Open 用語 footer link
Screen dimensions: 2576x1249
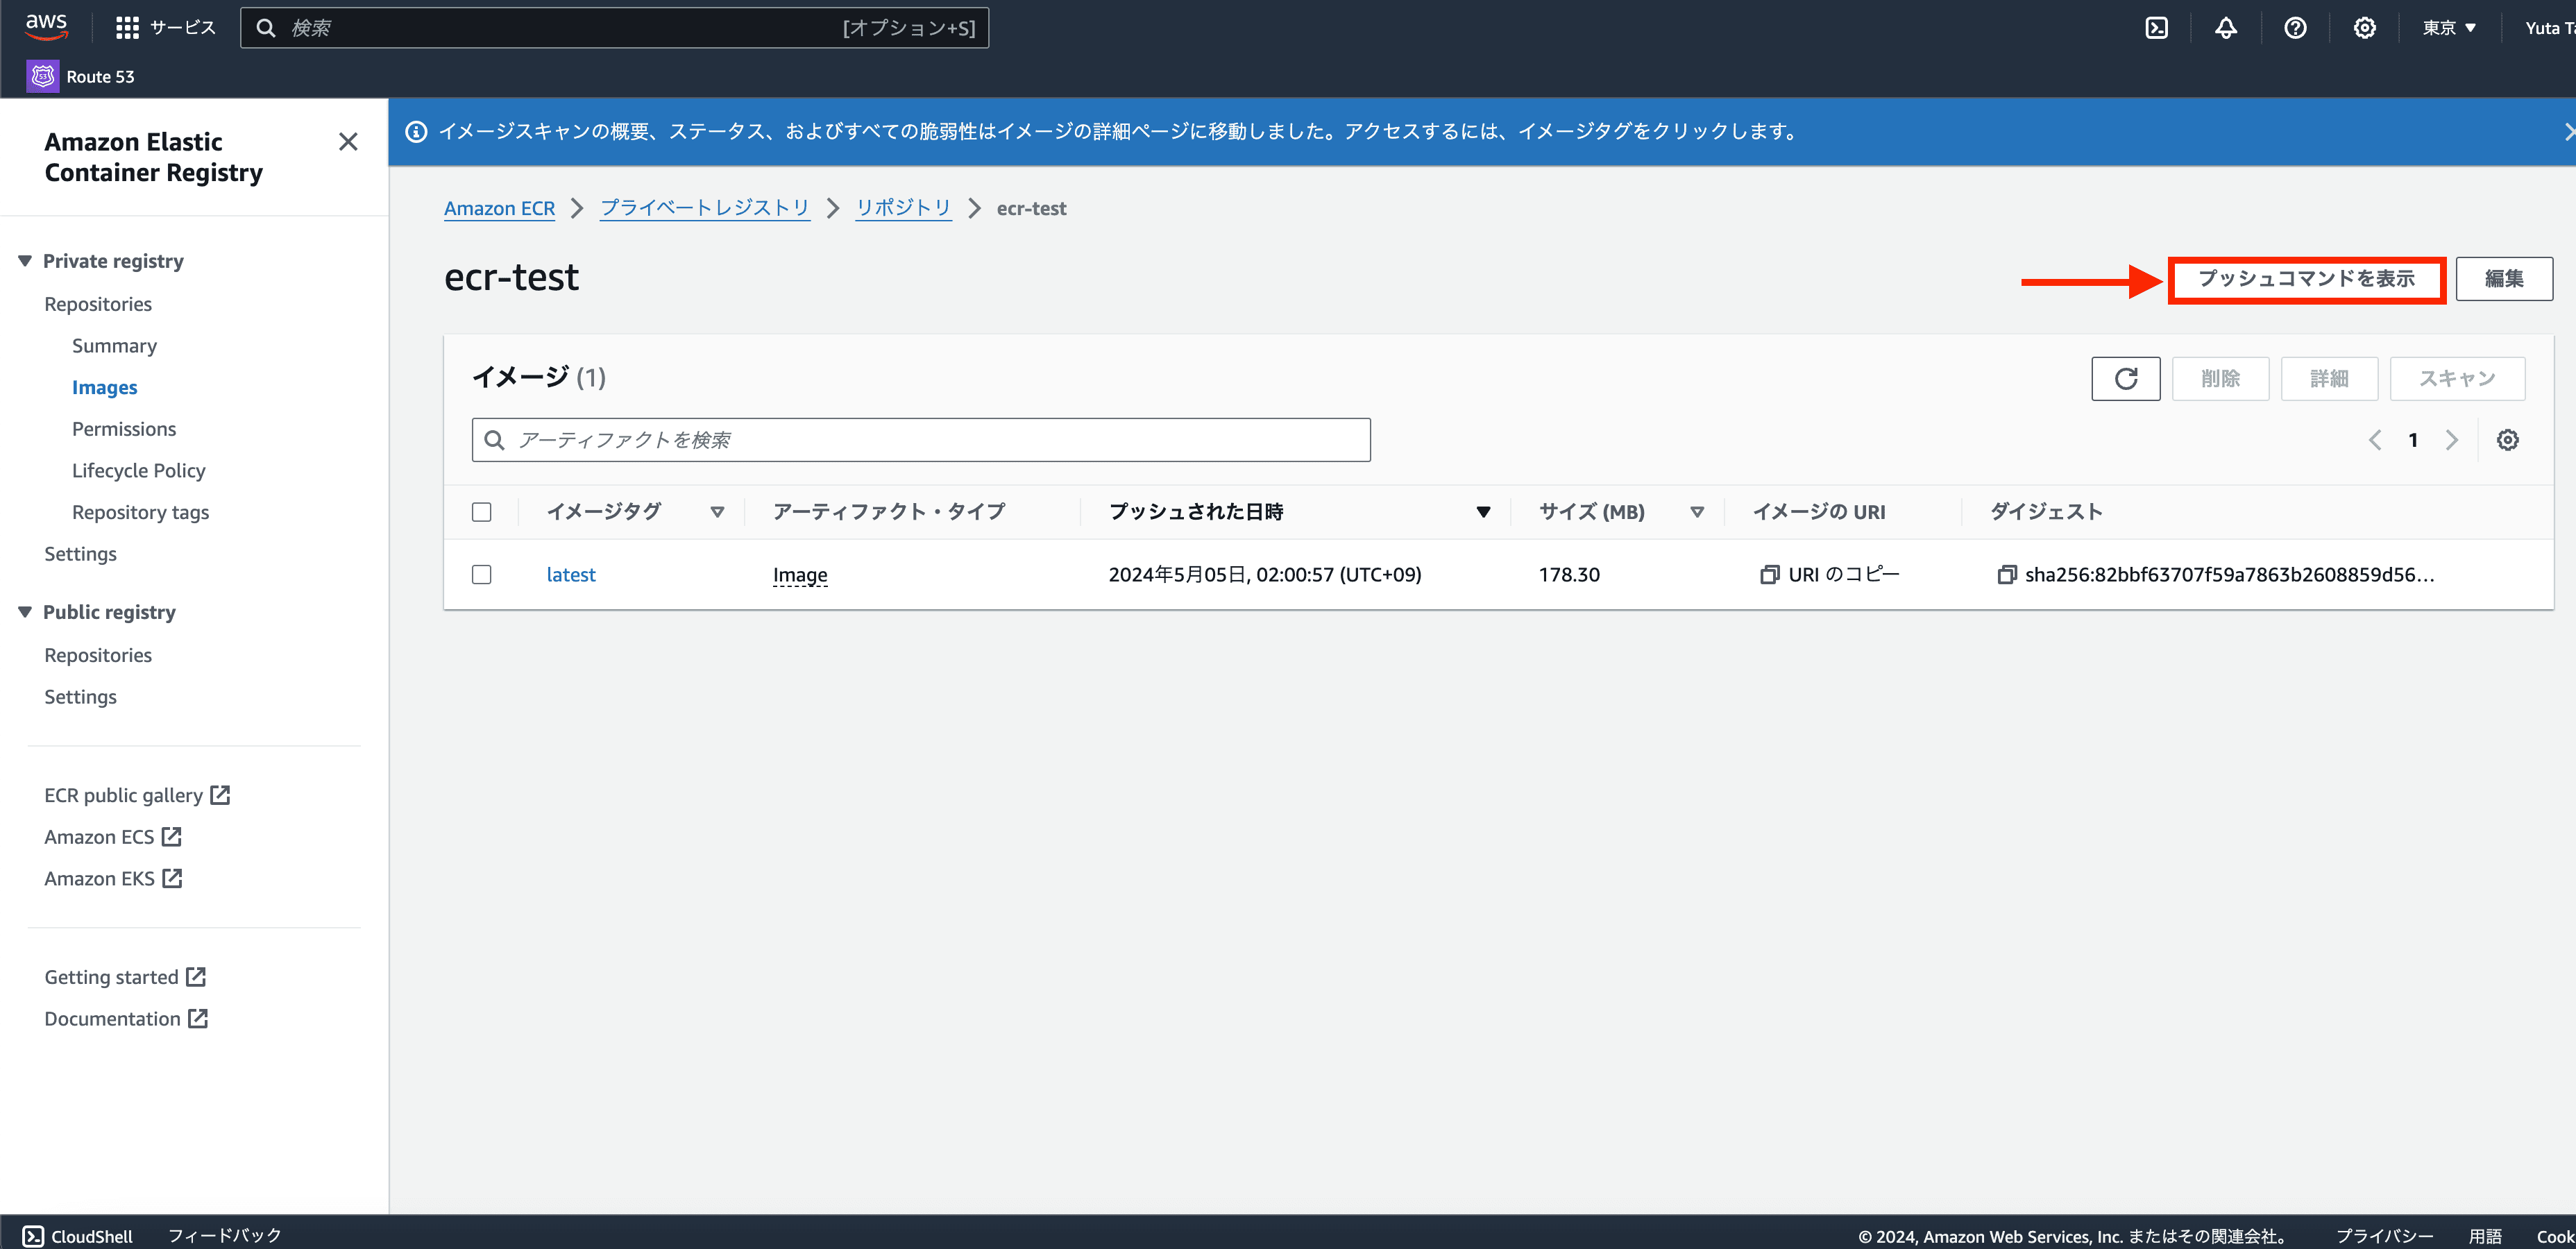(x=2485, y=1237)
